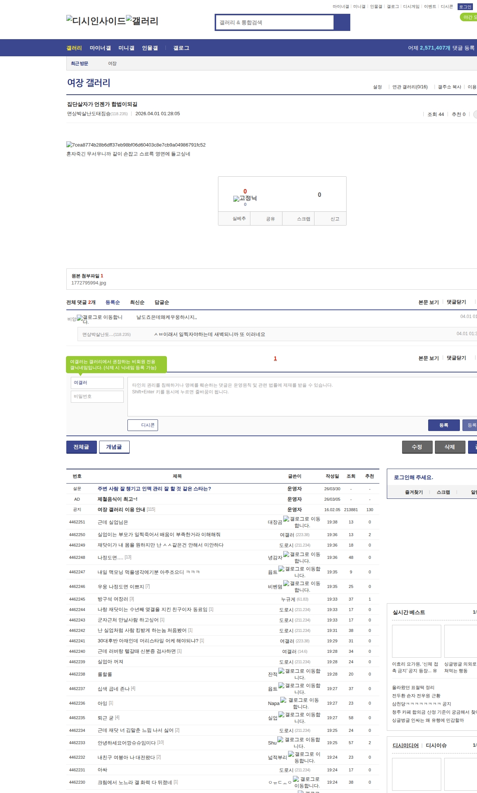Open the post titled 여장 갤러리 이용 안내
Screen dimensions: 477x793
[x=121, y=510]
